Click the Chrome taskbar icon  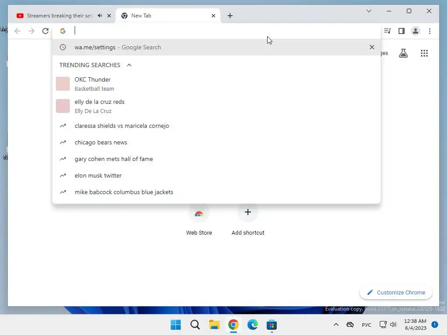coord(233,325)
